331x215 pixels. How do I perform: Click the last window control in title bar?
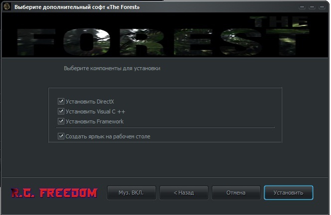point(322,7)
